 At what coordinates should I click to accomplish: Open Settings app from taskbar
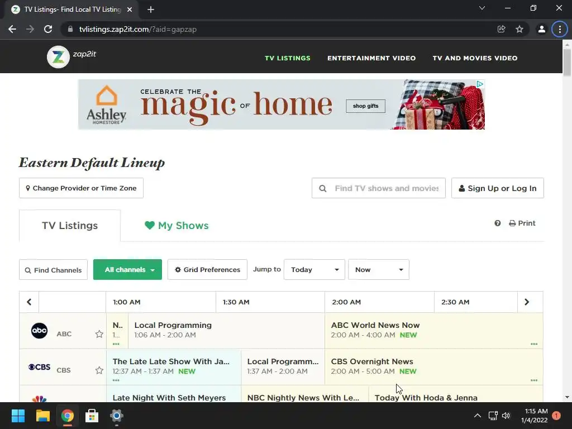(116, 416)
